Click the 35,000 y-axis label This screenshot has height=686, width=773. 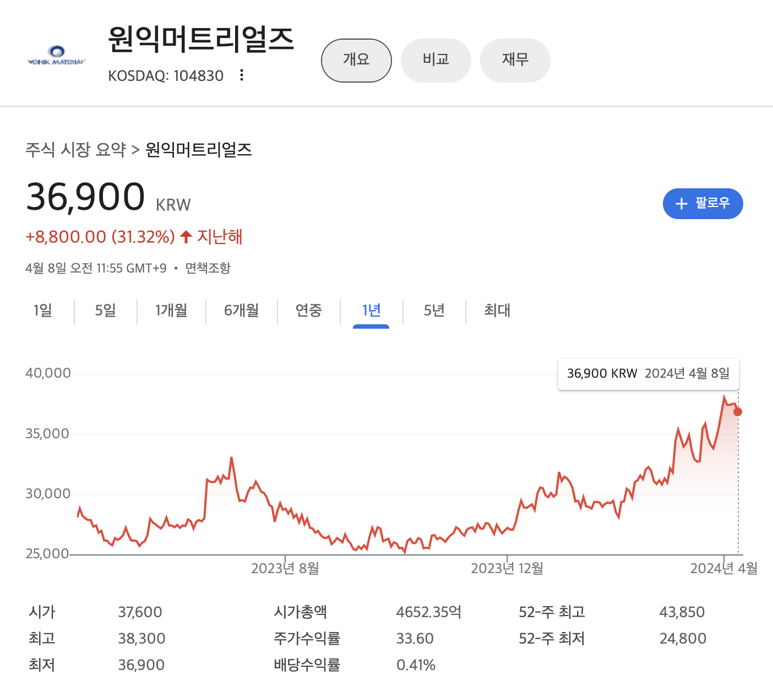click(47, 434)
